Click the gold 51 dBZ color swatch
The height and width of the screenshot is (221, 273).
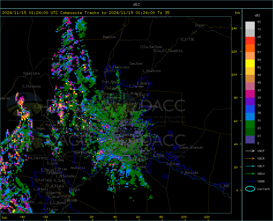coord(250,71)
